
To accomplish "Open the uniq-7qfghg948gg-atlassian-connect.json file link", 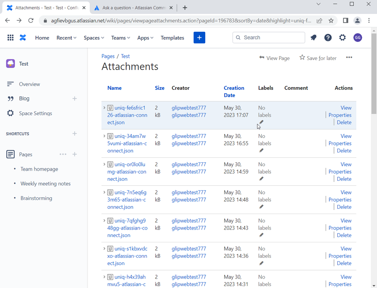I will (128, 228).
